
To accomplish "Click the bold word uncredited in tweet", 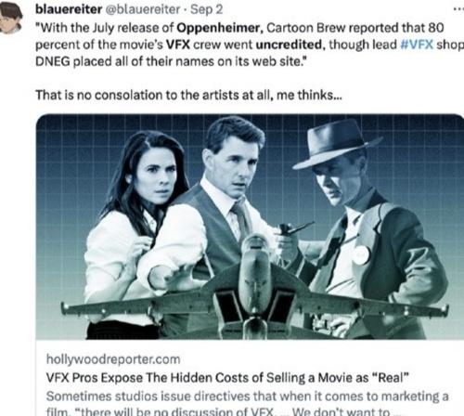I will 289,45.
